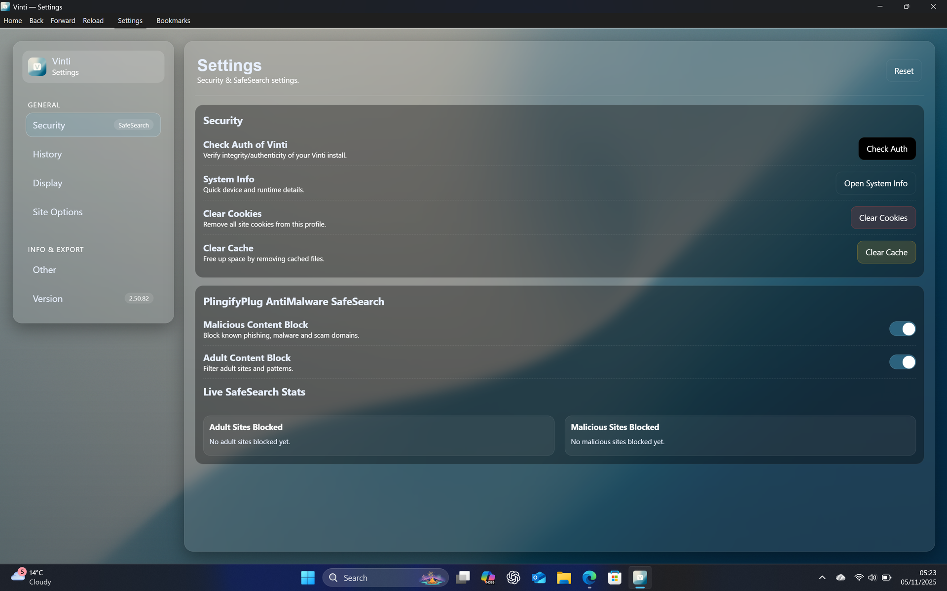Click the Reset settings button
The width and height of the screenshot is (947, 591).
point(904,71)
